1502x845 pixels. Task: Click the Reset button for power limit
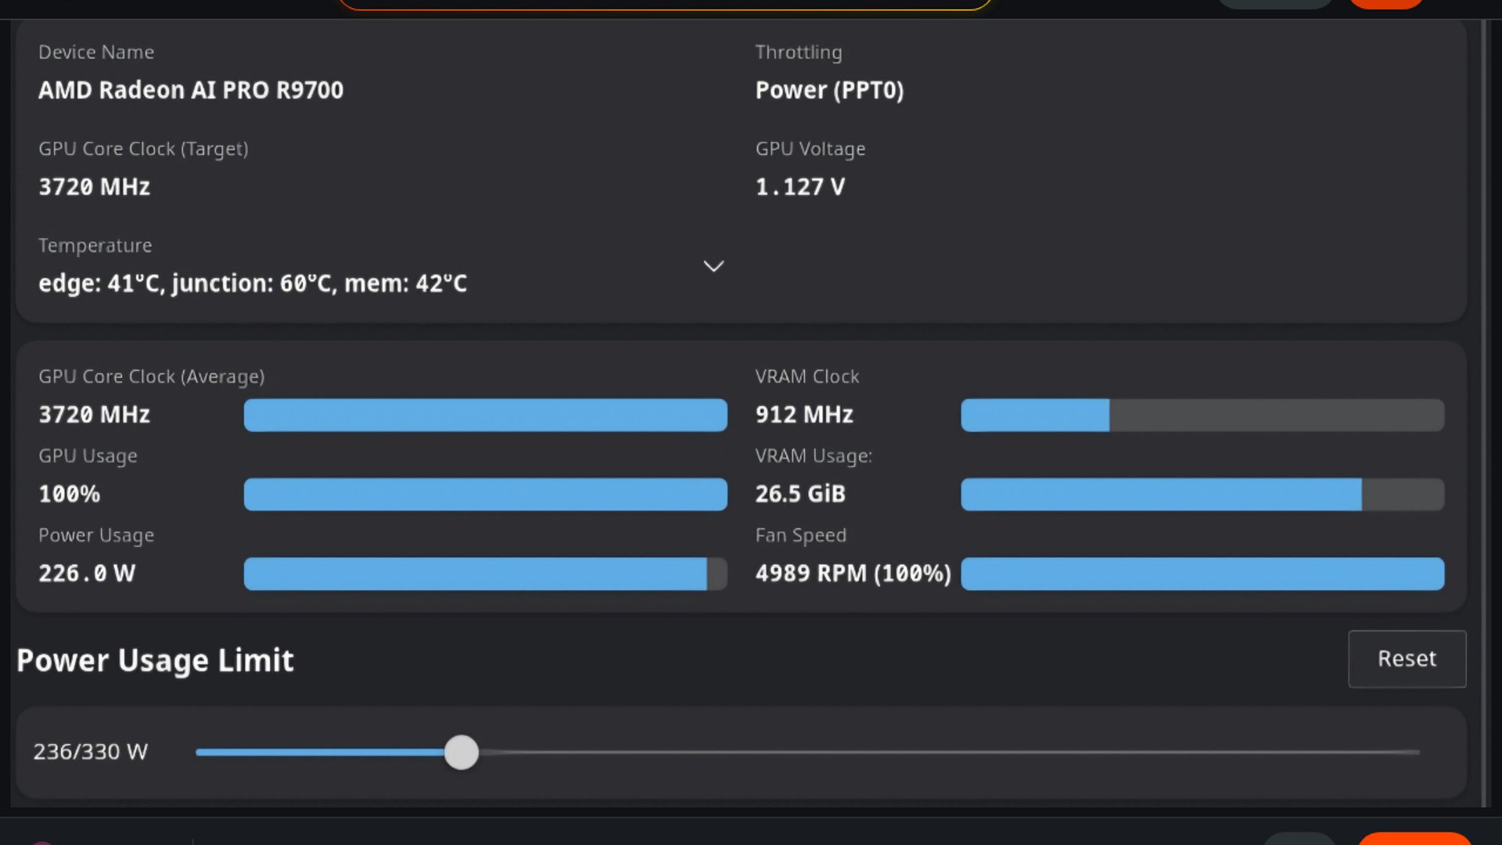[x=1407, y=659]
